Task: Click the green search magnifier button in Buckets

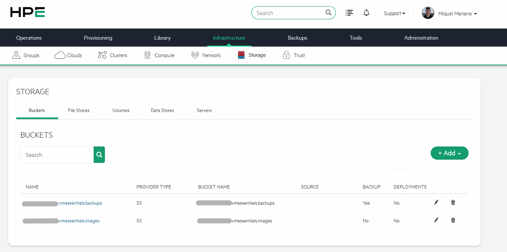Action: coord(99,155)
